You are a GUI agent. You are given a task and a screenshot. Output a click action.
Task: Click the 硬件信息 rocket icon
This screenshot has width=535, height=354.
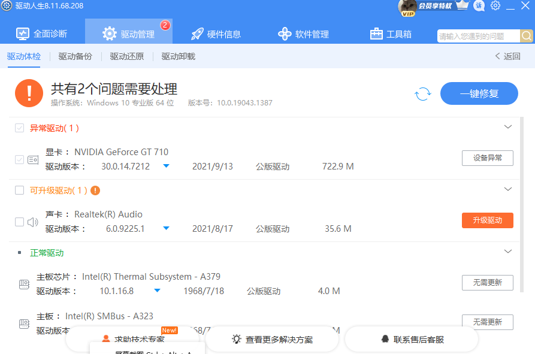[197, 34]
